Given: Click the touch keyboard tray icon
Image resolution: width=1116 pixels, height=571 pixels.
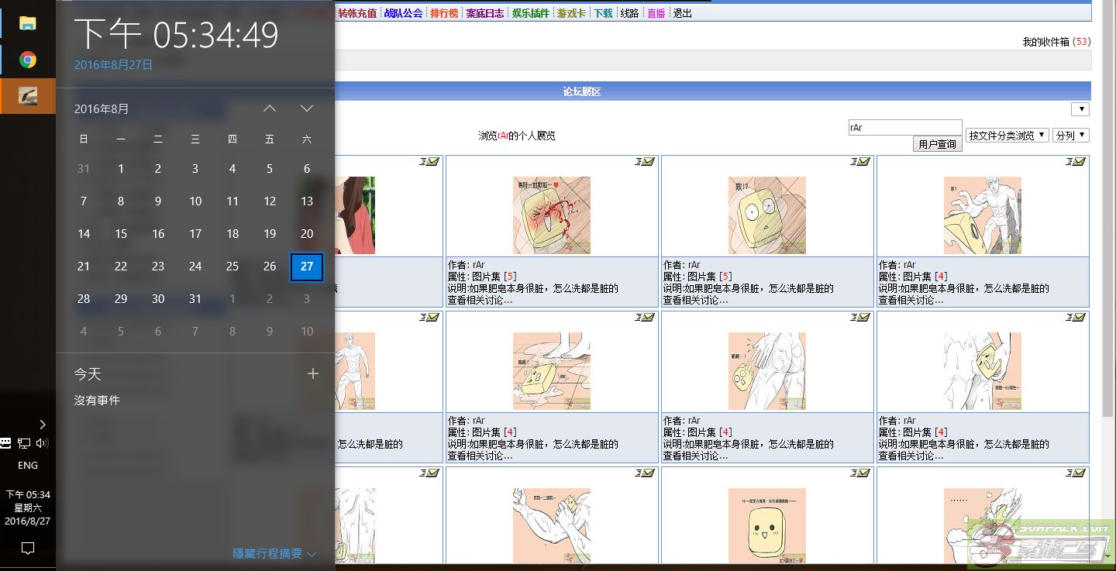Looking at the screenshot, I should point(6,443).
